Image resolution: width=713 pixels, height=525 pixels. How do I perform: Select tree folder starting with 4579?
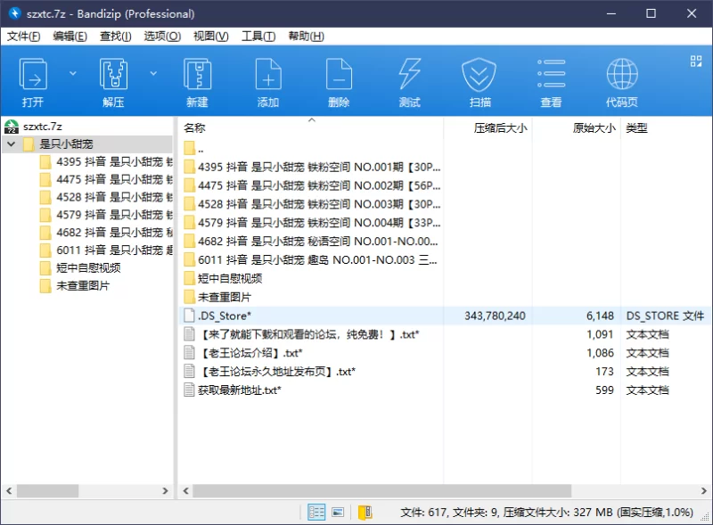(106, 215)
